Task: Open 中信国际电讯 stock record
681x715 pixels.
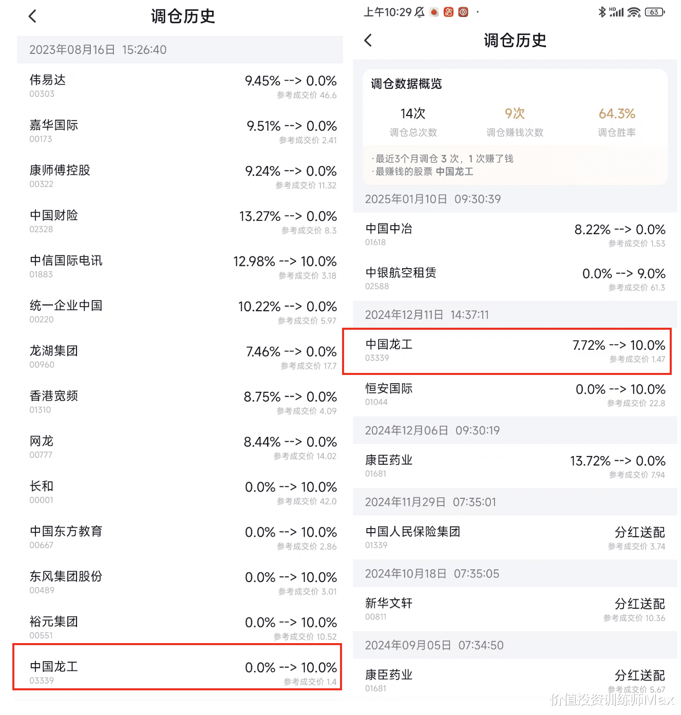Action: point(180,267)
